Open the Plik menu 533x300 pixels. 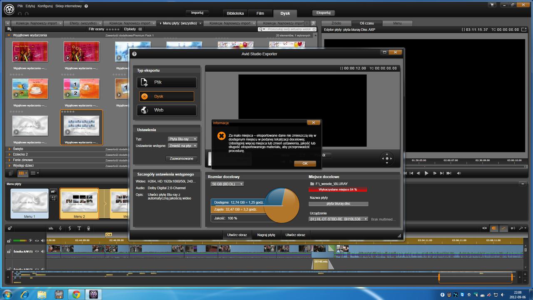pos(20,6)
